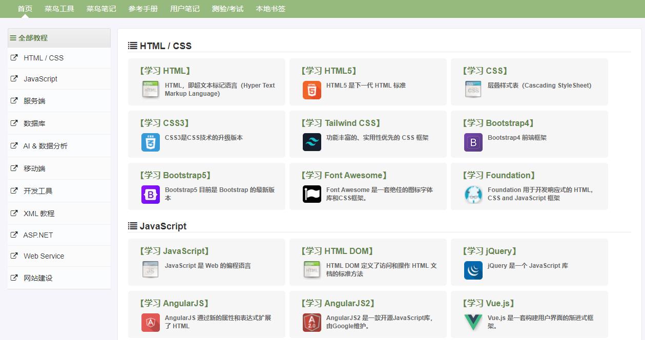Click the green Vue.js logo icon
645x340 pixels.
[x=473, y=322]
